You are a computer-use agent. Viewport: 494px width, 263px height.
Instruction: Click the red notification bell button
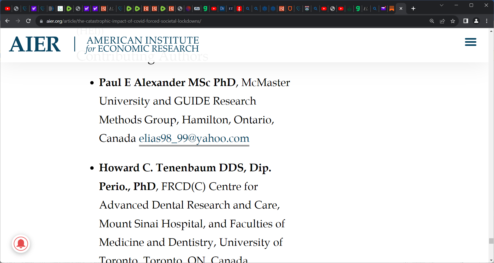[x=21, y=244]
